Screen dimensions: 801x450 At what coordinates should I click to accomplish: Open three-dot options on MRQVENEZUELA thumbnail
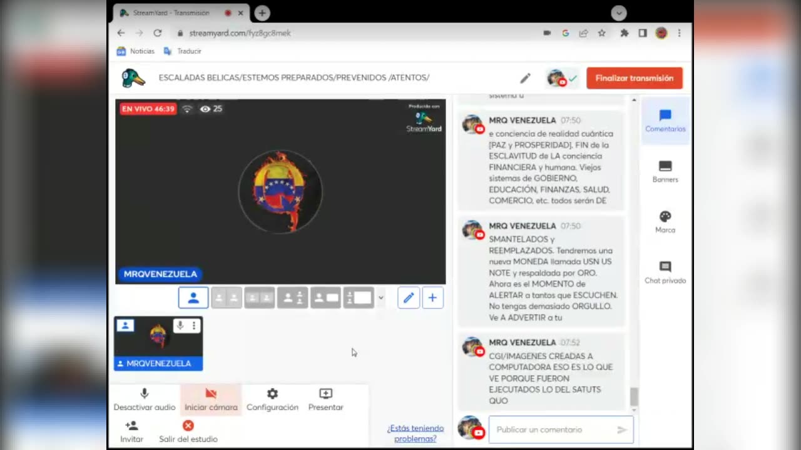pyautogui.click(x=194, y=326)
